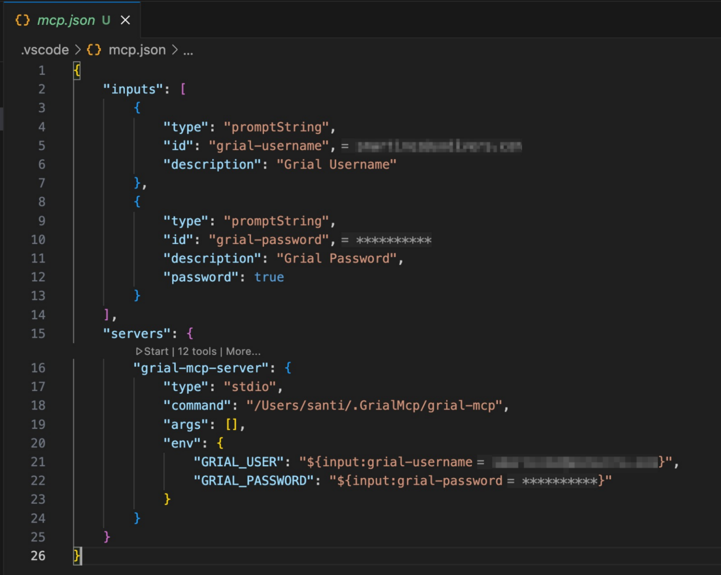Click More... in the server CodeLens
This screenshot has height=575, width=721.
click(x=242, y=351)
